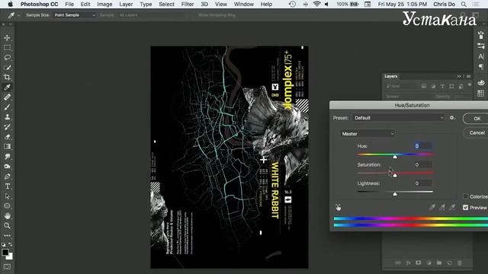Click the delete layer trash icon
This screenshot has height=274, width=488.
[459, 263]
